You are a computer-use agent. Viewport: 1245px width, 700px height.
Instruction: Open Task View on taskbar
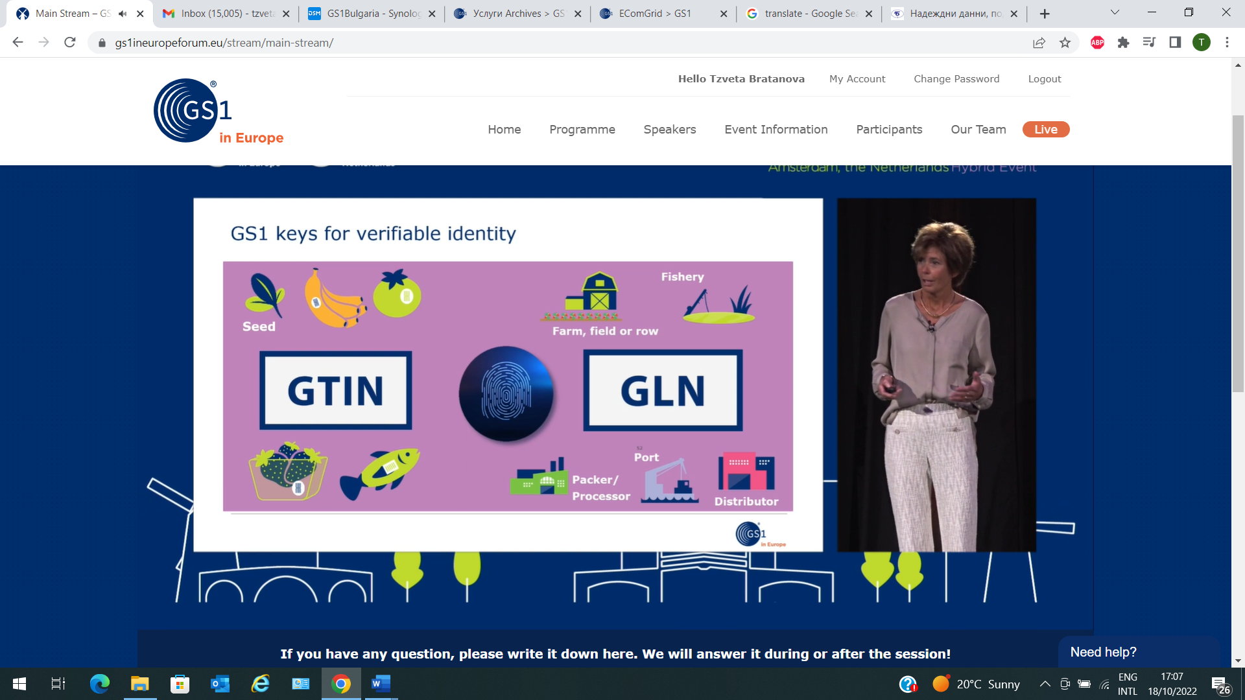coord(58,684)
